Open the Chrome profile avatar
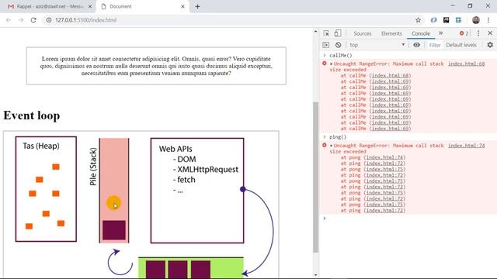Viewport: 497px width, 279px height. coord(476,20)
